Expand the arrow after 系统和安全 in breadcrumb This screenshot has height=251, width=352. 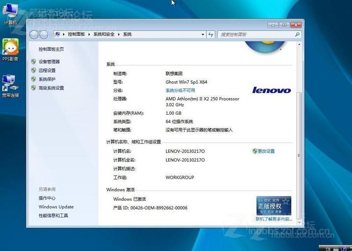120,34
